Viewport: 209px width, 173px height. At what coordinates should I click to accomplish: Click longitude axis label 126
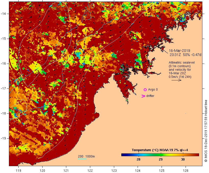186,170
